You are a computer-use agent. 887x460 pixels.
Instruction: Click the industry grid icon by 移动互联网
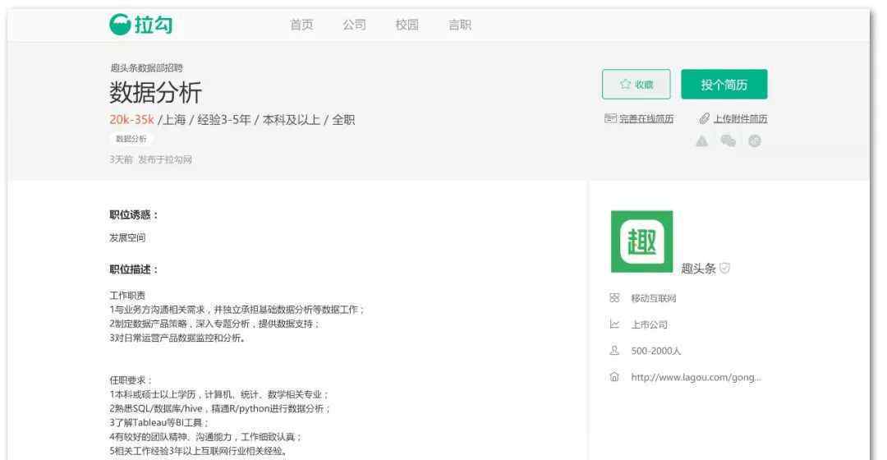click(x=614, y=298)
